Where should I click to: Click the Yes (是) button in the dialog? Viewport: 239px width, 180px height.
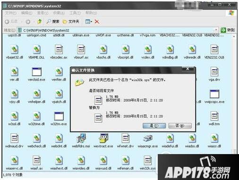[x=154, y=126]
